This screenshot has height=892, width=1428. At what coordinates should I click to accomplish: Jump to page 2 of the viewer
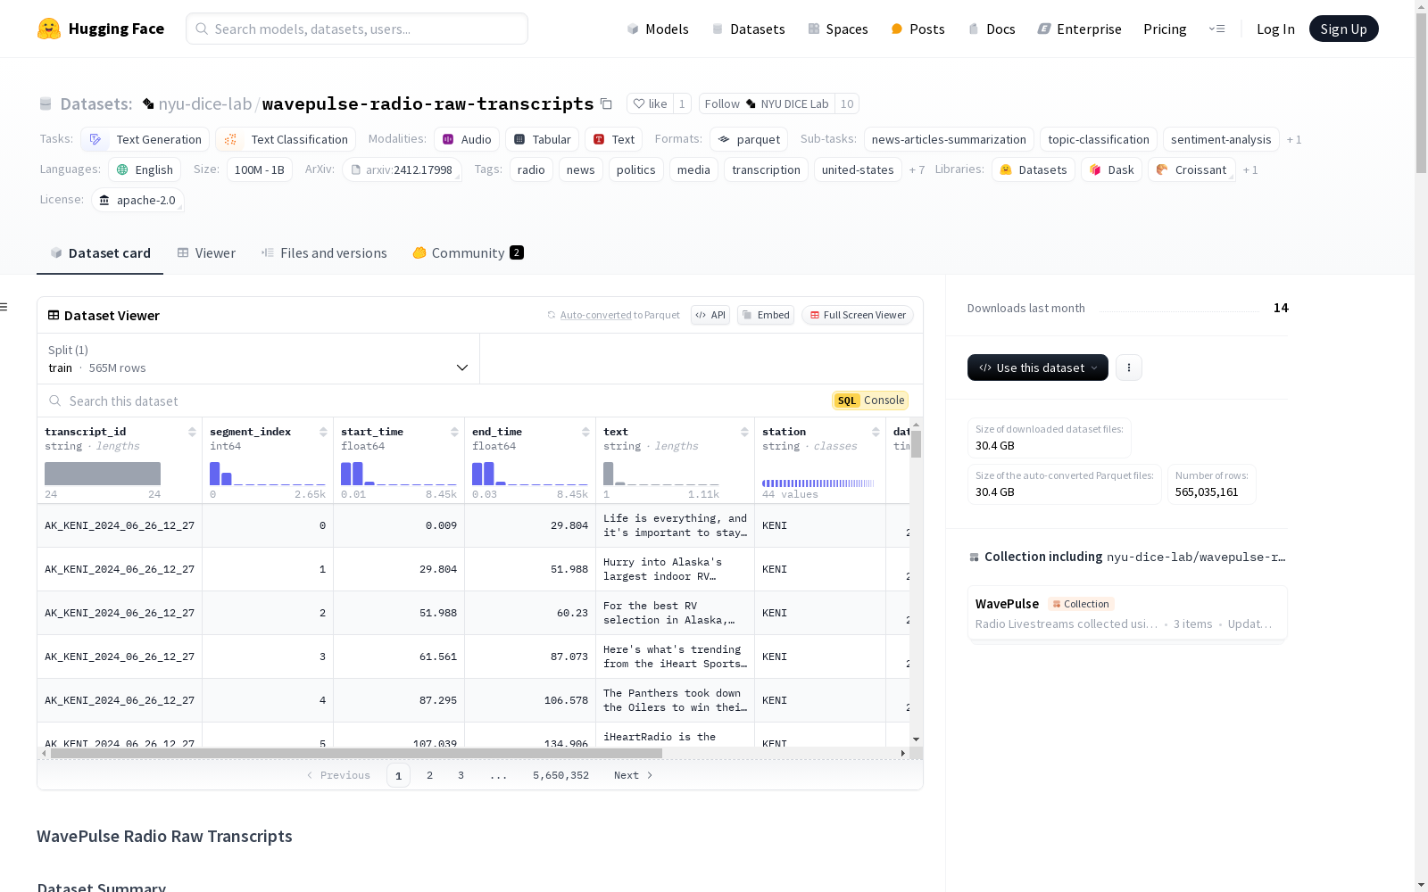coord(429,775)
